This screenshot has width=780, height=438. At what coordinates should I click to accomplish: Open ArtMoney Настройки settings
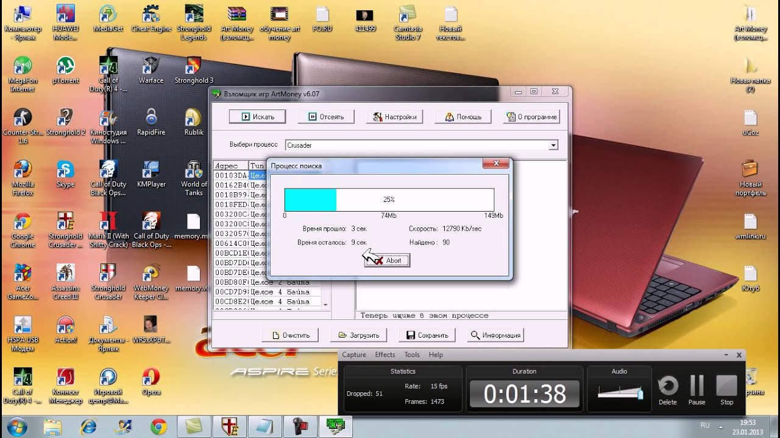[395, 116]
